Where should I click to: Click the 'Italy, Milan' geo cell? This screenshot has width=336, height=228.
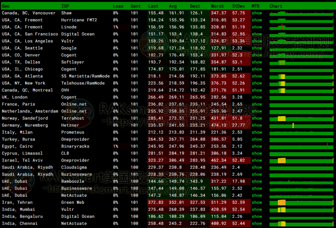17,132
